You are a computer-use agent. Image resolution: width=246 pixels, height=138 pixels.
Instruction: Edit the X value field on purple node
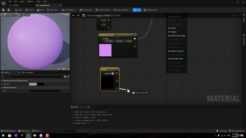[x=109, y=41]
